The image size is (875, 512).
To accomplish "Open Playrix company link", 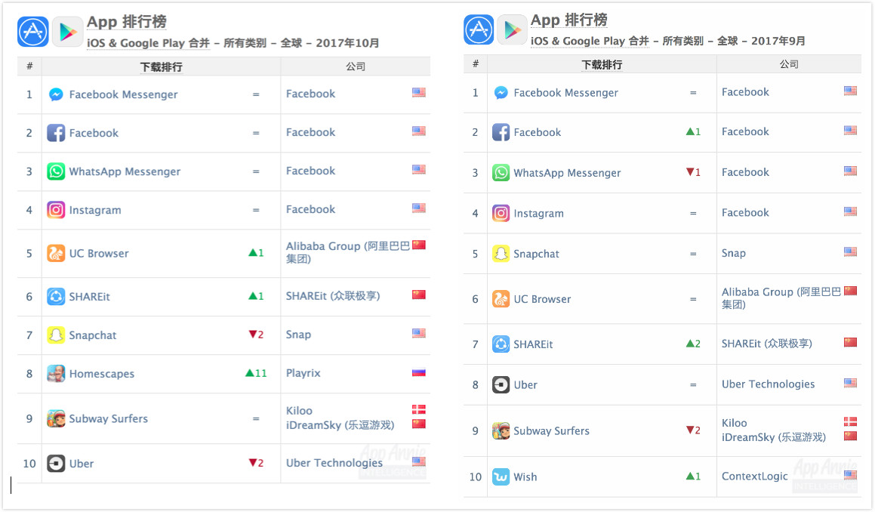I will coord(303,373).
